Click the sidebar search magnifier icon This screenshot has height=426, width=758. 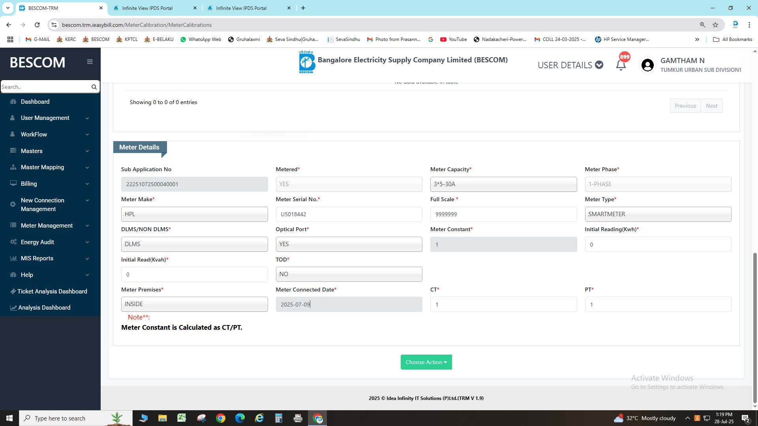[94, 87]
